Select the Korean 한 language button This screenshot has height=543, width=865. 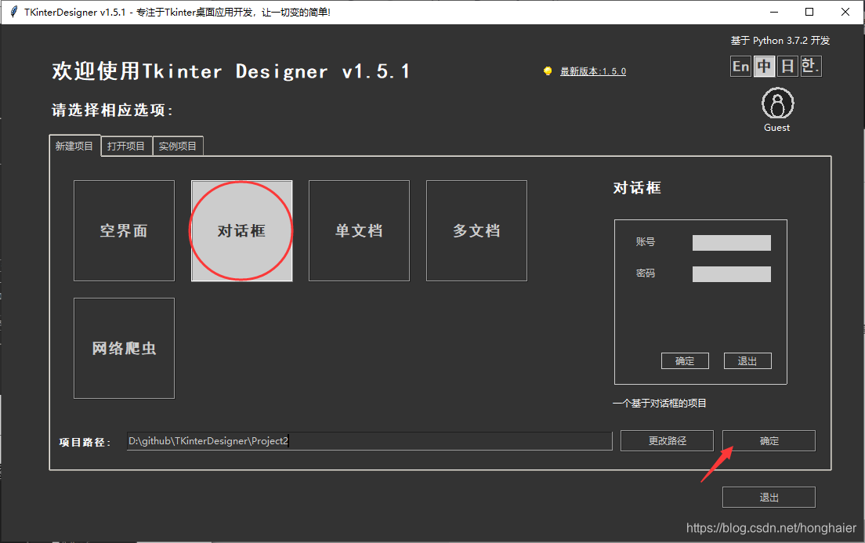pyautogui.click(x=811, y=67)
